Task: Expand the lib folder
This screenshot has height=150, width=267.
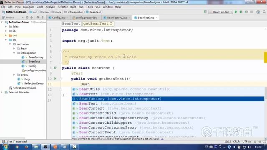Action: pos(6,31)
